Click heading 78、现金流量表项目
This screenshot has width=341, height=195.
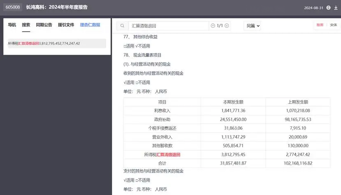pyautogui.click(x=142, y=55)
